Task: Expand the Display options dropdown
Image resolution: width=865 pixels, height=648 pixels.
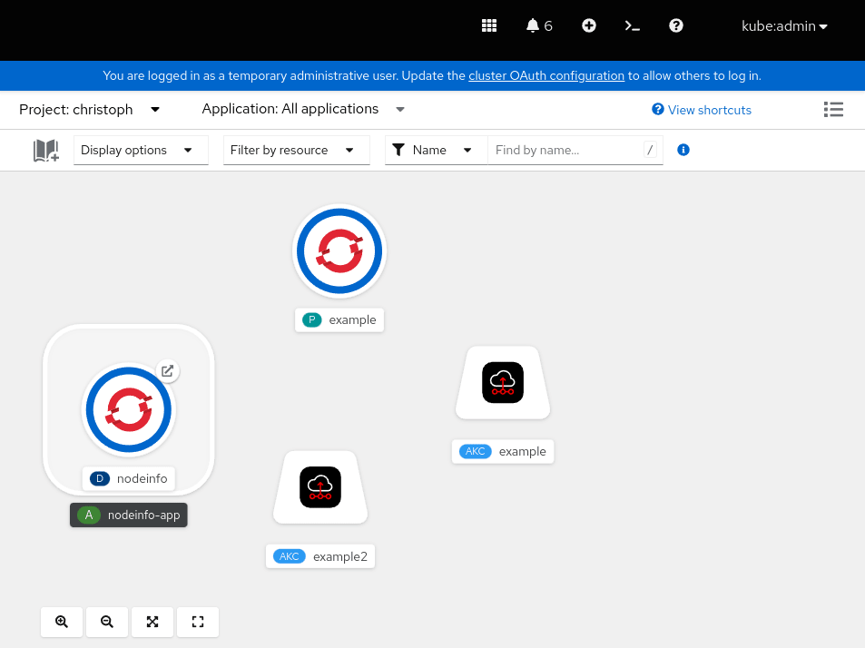Action: pyautogui.click(x=141, y=150)
